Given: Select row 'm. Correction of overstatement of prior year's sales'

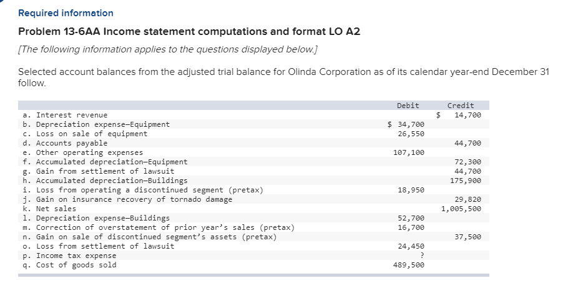Looking at the screenshot, I should pyautogui.click(x=253, y=227).
